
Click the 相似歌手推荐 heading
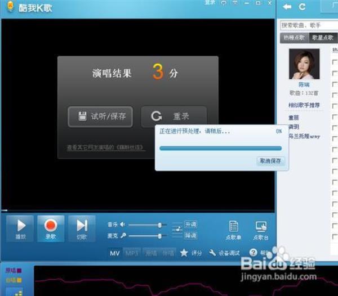click(x=304, y=105)
